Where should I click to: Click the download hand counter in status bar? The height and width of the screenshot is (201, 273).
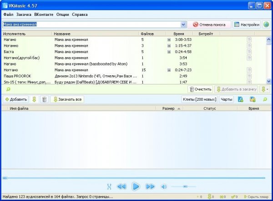(211, 196)
